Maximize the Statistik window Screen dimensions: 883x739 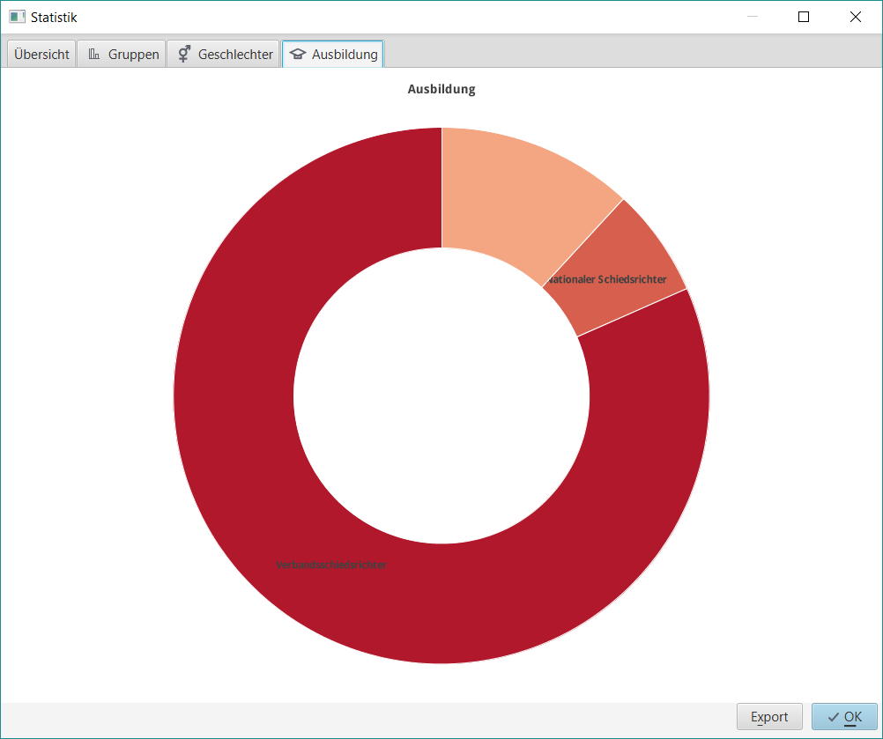click(804, 17)
